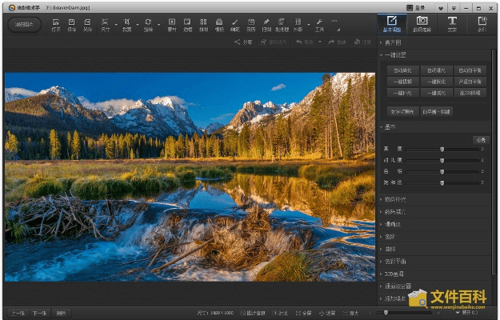Viewport: 500px width, 320px height.
Task: Collapse the One-click settings section
Action: pyautogui.click(x=392, y=54)
